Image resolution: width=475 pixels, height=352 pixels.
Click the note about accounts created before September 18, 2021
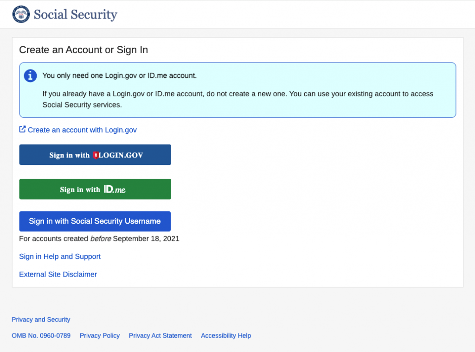99,239
